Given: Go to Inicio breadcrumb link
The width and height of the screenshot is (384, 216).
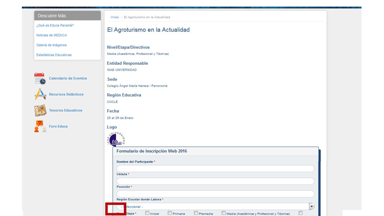Looking at the screenshot, I should (x=115, y=17).
